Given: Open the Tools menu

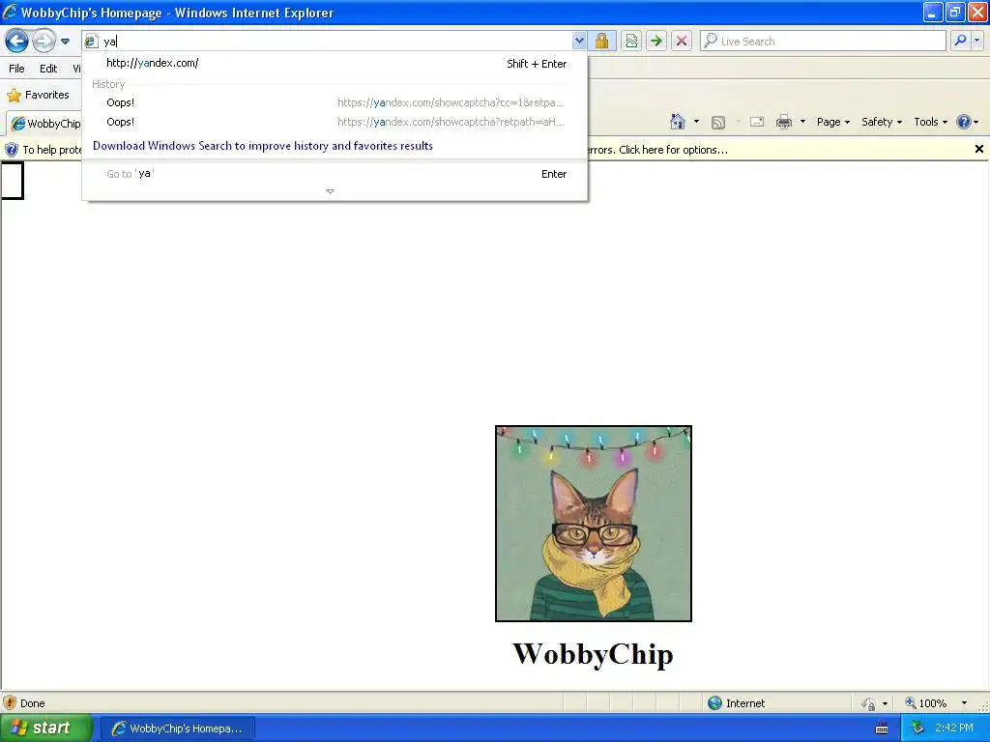Looking at the screenshot, I should pos(930,122).
